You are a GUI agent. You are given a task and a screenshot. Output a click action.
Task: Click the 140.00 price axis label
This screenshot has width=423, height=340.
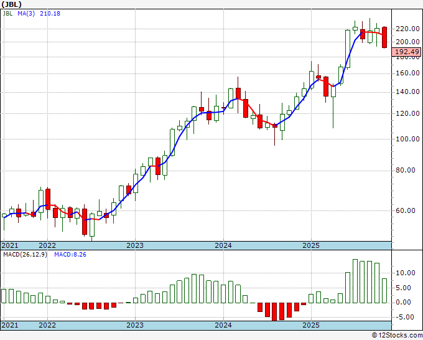[407, 92]
